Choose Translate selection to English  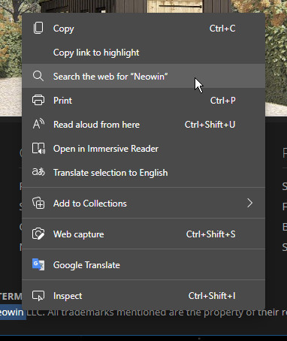click(x=143, y=173)
